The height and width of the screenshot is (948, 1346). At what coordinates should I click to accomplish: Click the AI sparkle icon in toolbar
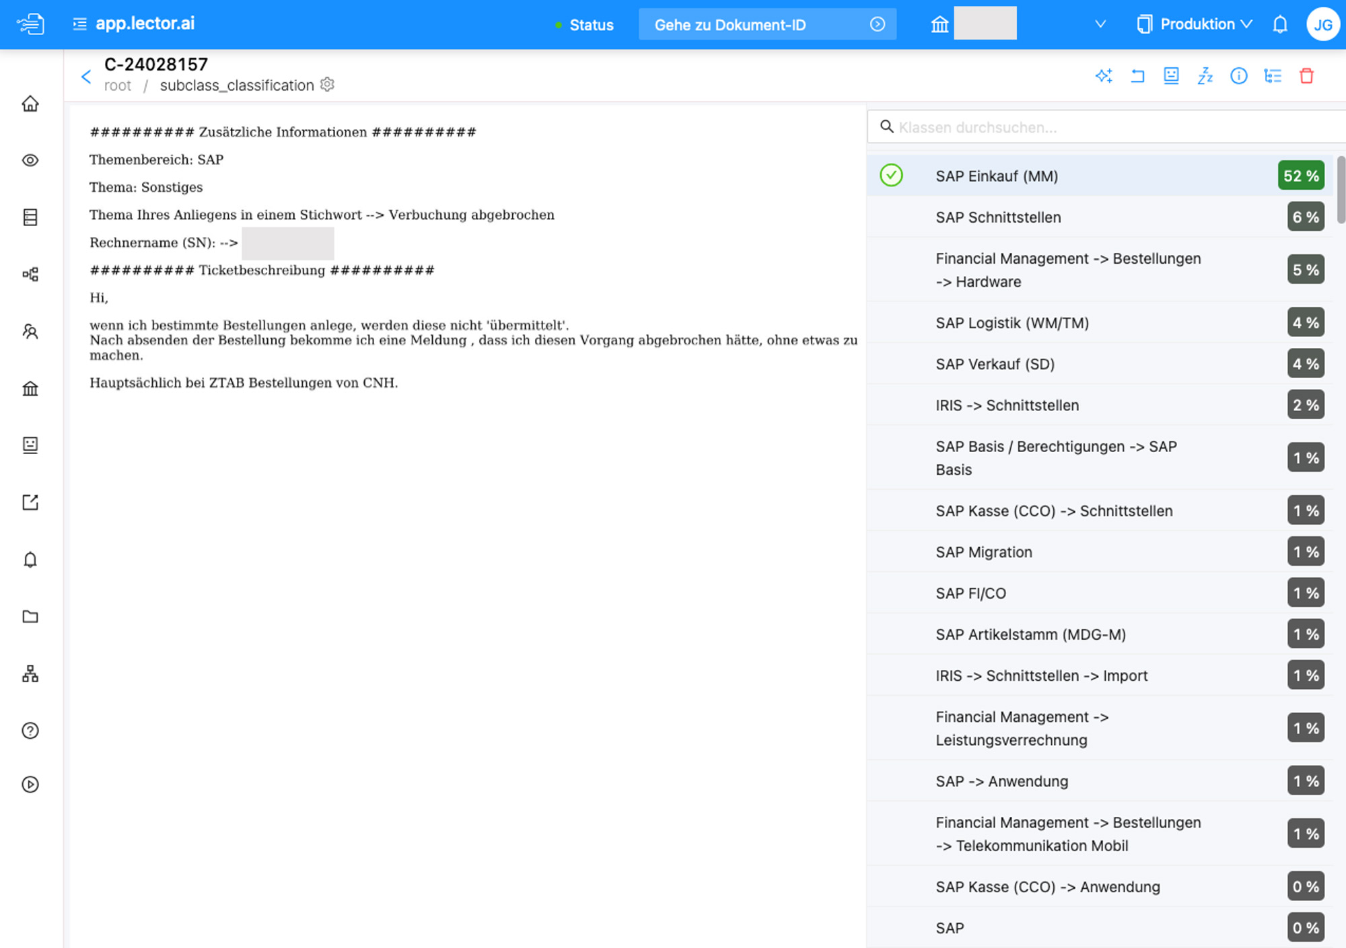[x=1104, y=76]
